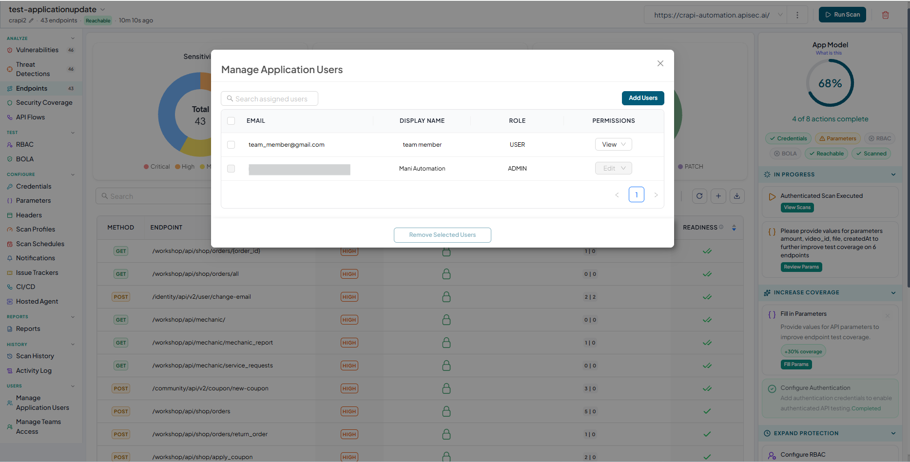Click the Activity Log icon in sidebar

pyautogui.click(x=10, y=371)
